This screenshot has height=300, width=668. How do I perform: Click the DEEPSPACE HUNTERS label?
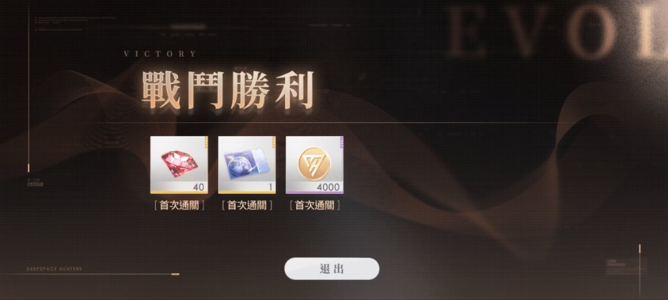click(54, 269)
